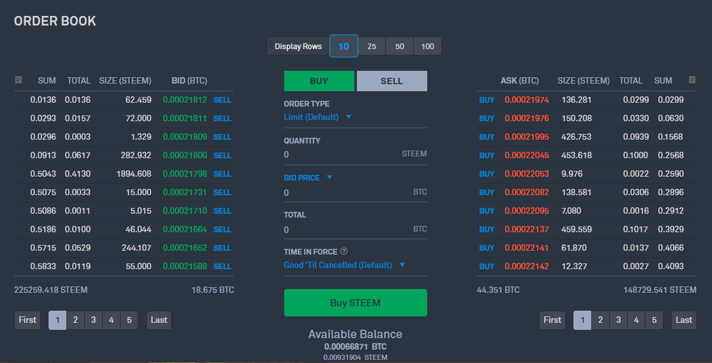Open the Limit (Default) order type dropdown
The width and height of the screenshot is (712, 363).
pos(318,117)
